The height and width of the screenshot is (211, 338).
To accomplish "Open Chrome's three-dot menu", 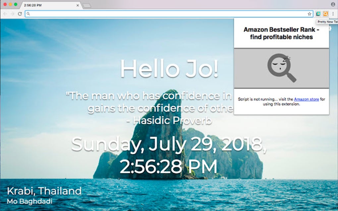I will coord(333,14).
